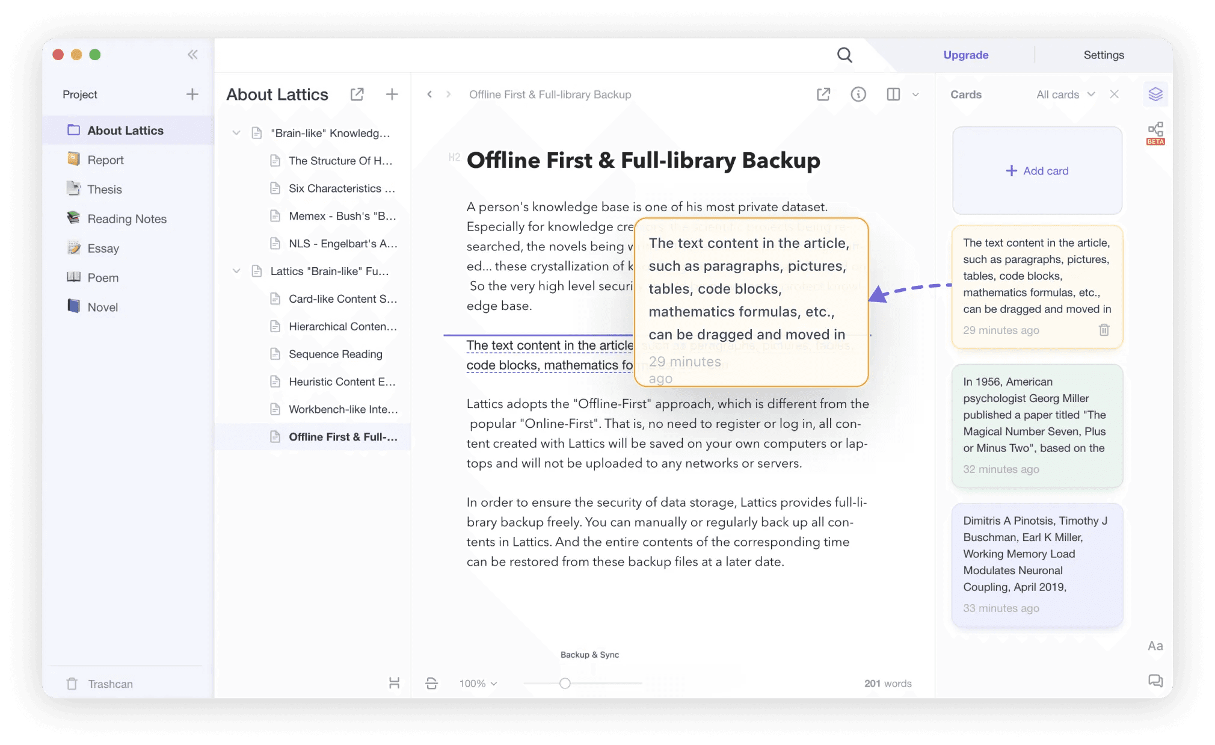Click the breadcrumb Offline First & Full-library Backup
This screenshot has height=745, width=1215.
coord(550,94)
